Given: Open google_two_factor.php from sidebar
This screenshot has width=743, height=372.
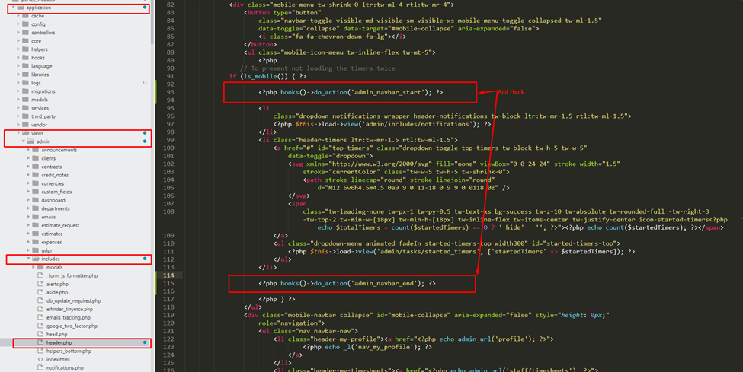Looking at the screenshot, I should click(x=68, y=326).
